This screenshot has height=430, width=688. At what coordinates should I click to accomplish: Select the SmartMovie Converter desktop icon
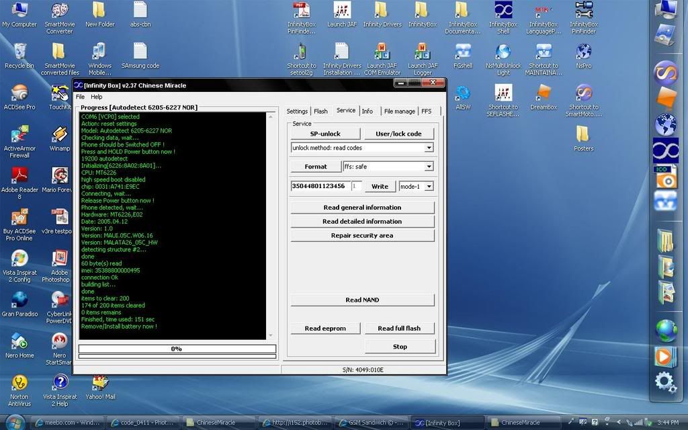click(x=60, y=17)
